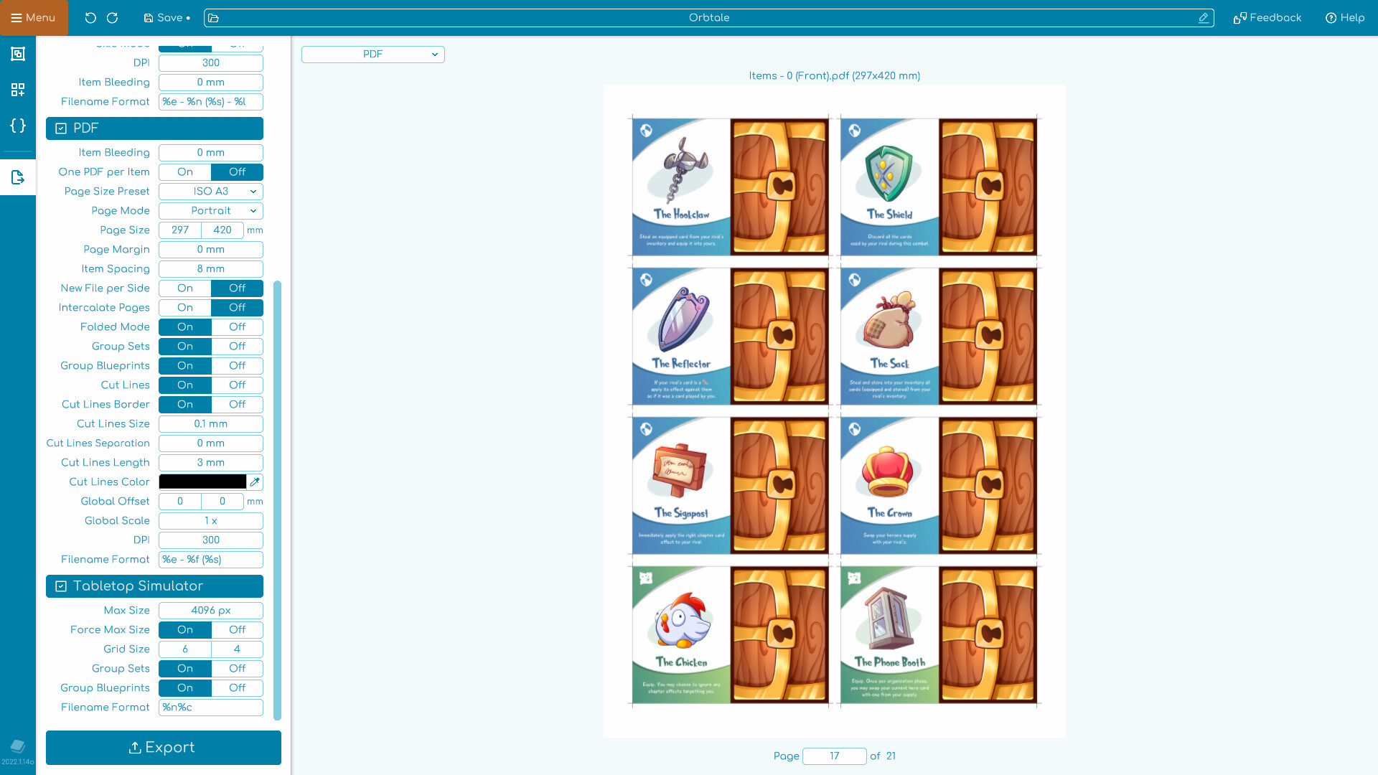
Task: Expand the Tabletop Simulator section
Action: [154, 586]
